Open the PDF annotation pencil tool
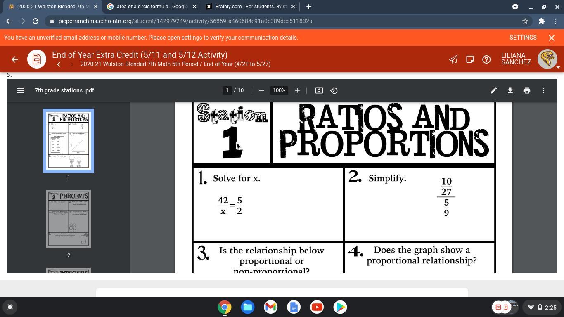Image resolution: width=564 pixels, height=317 pixels. point(493,90)
